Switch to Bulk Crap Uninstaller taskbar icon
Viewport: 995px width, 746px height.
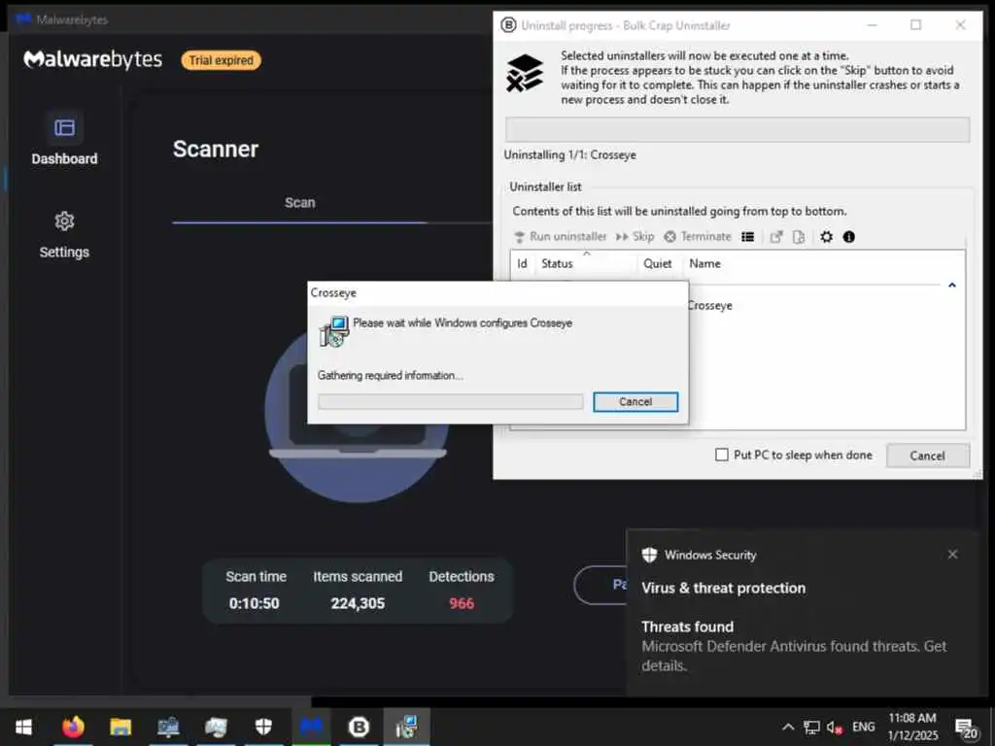359,727
